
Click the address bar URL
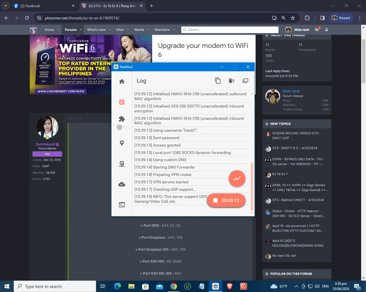(x=82, y=18)
